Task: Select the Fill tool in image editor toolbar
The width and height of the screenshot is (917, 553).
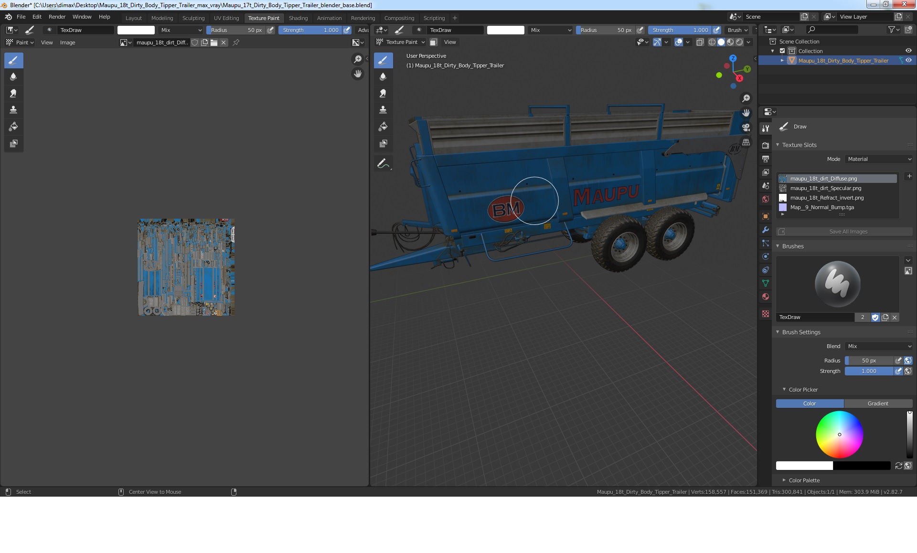Action: (x=13, y=127)
